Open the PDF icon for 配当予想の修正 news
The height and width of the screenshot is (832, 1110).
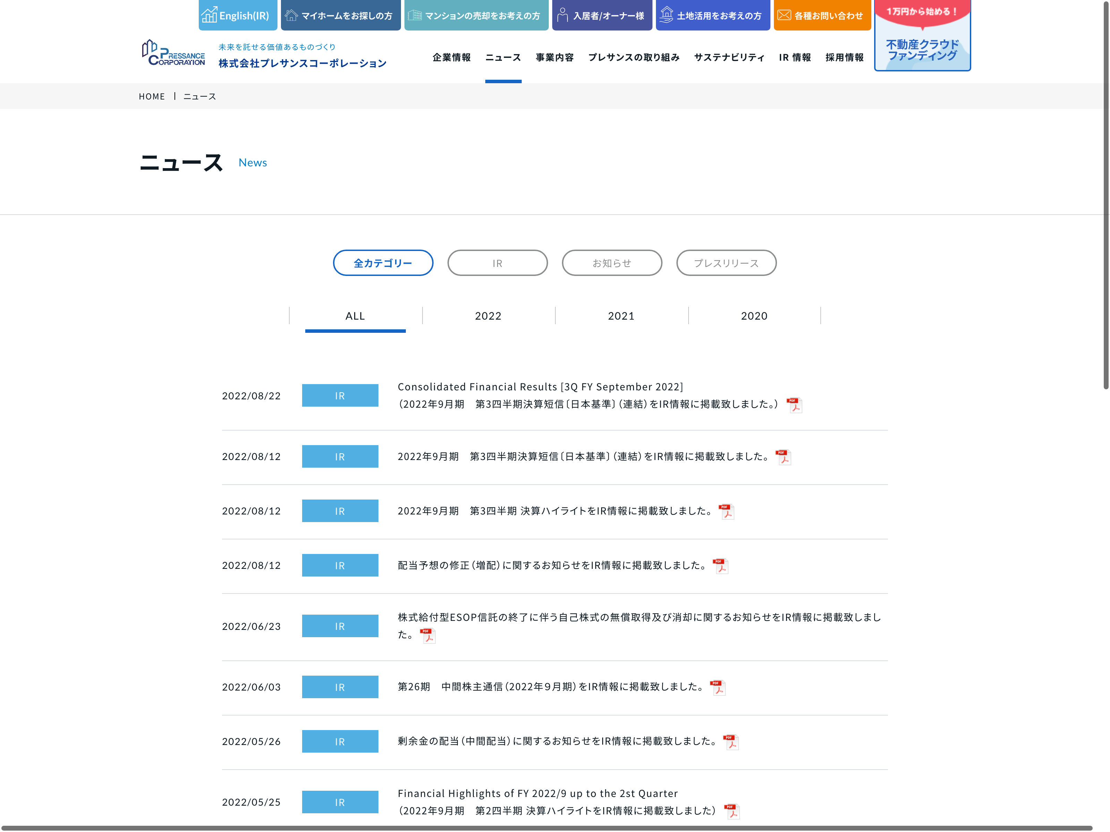[x=720, y=566]
